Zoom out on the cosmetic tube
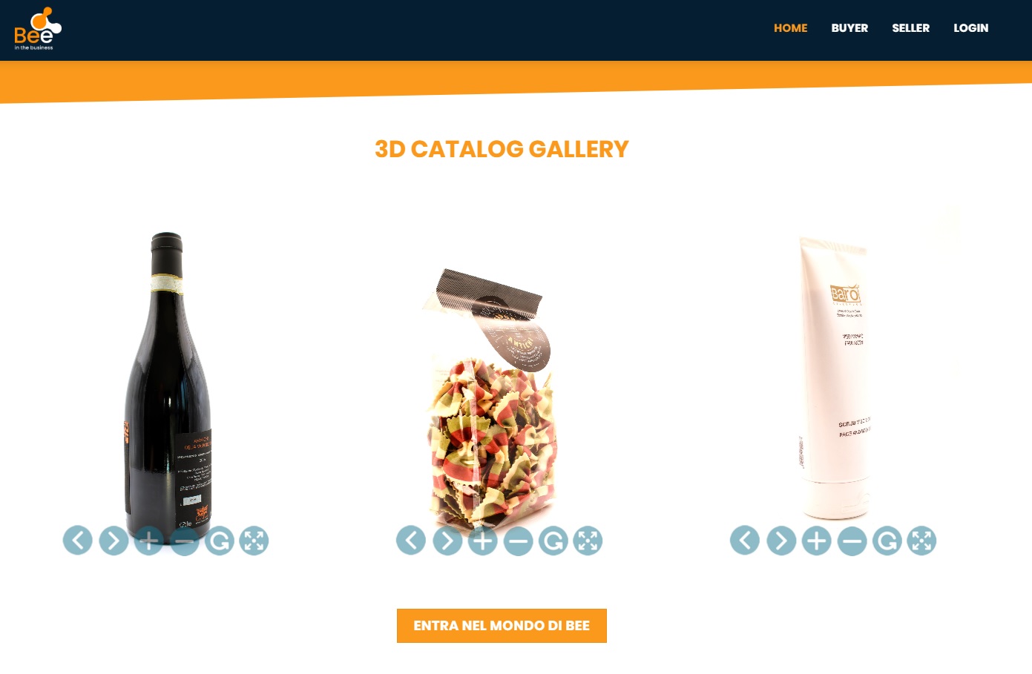The height and width of the screenshot is (674, 1032). [x=852, y=541]
